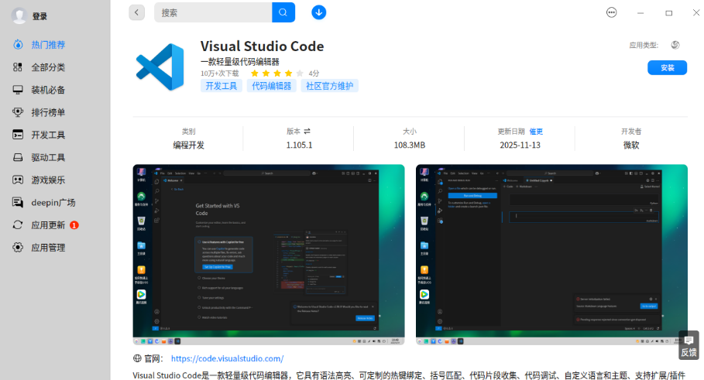Click the grid icon beside 全部分类
This screenshot has height=380, width=704.
point(18,67)
